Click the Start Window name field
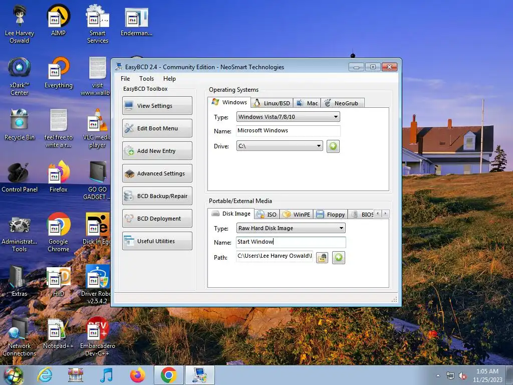Image resolution: width=513 pixels, height=385 pixels. [291, 242]
